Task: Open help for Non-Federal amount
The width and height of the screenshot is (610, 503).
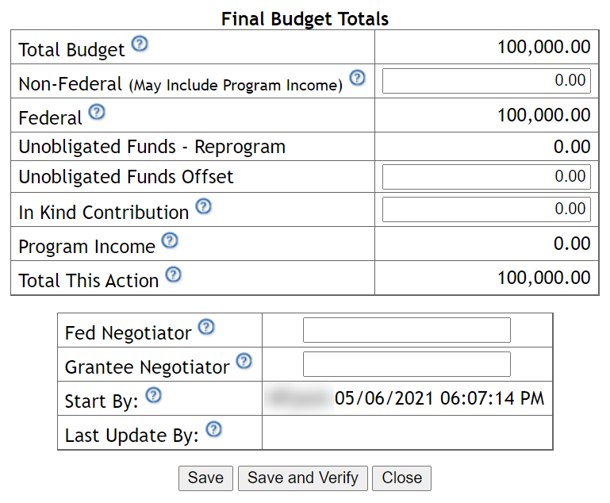Action: tap(357, 79)
